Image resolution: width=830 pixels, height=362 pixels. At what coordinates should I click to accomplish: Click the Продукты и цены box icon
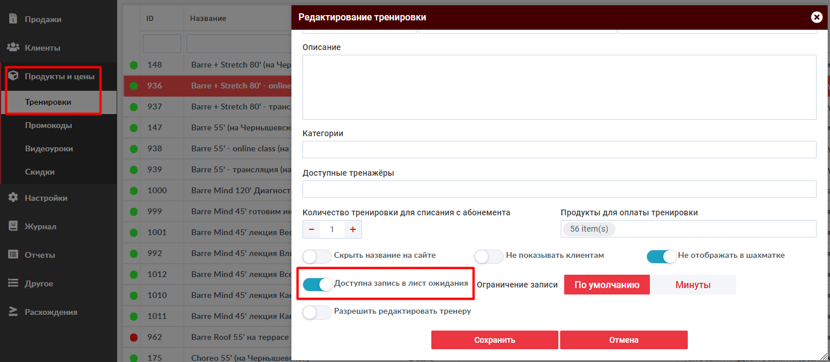click(13, 76)
